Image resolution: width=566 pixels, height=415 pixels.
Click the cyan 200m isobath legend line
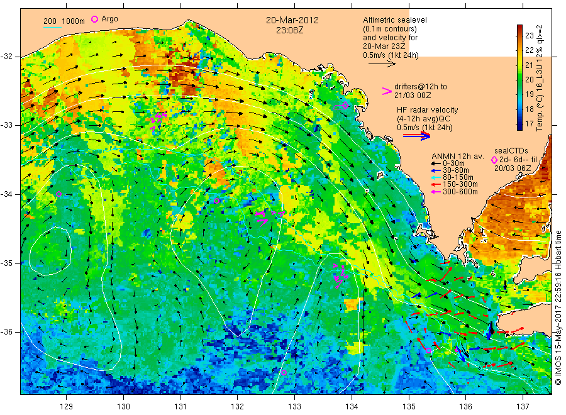coord(52,27)
